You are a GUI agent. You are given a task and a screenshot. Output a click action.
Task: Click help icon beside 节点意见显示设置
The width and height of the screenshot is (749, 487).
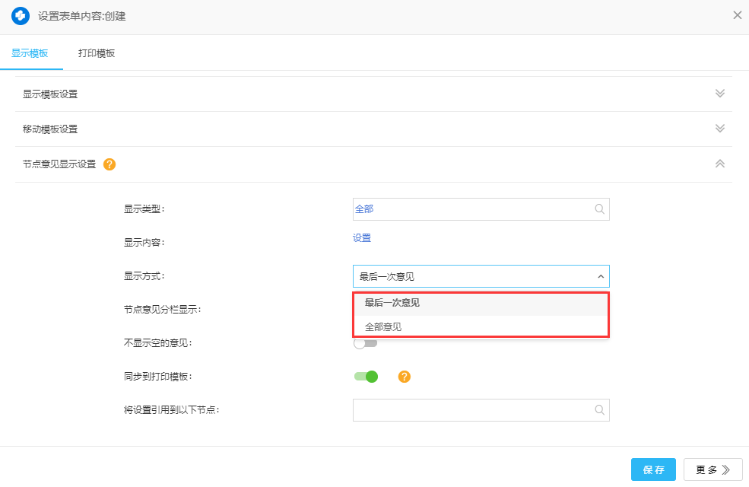click(109, 164)
